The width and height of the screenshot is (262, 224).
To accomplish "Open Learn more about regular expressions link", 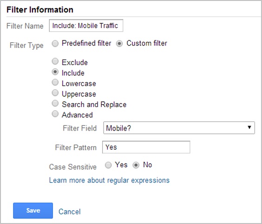I will tap(109, 180).
